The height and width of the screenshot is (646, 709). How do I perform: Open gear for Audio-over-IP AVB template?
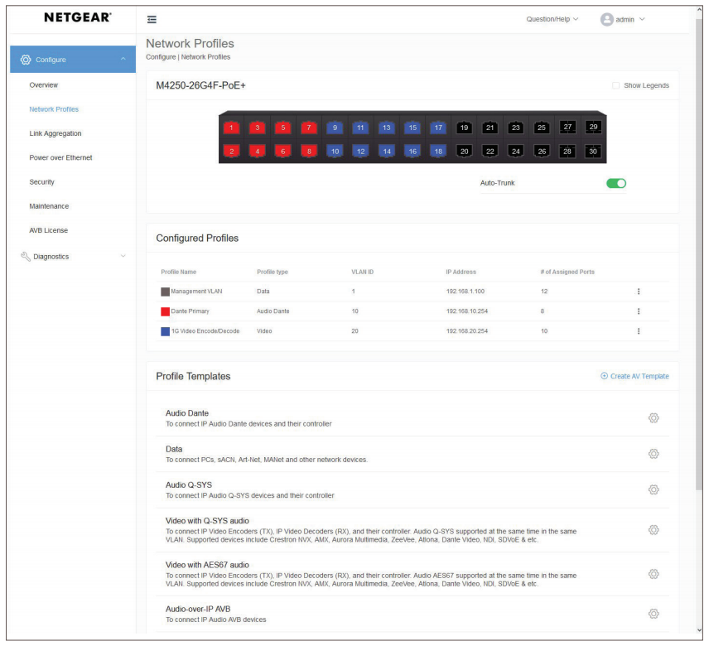tap(654, 614)
